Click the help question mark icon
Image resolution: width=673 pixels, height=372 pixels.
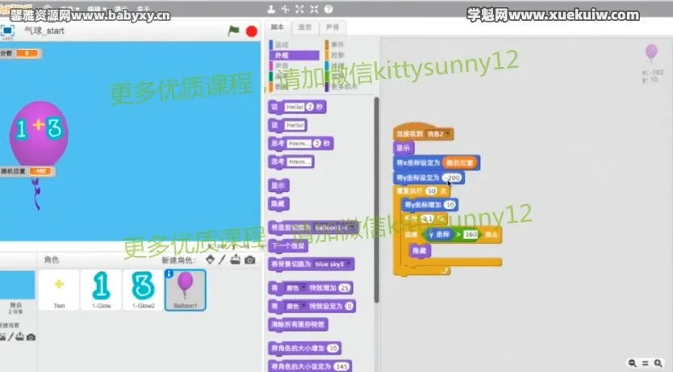[x=330, y=9]
